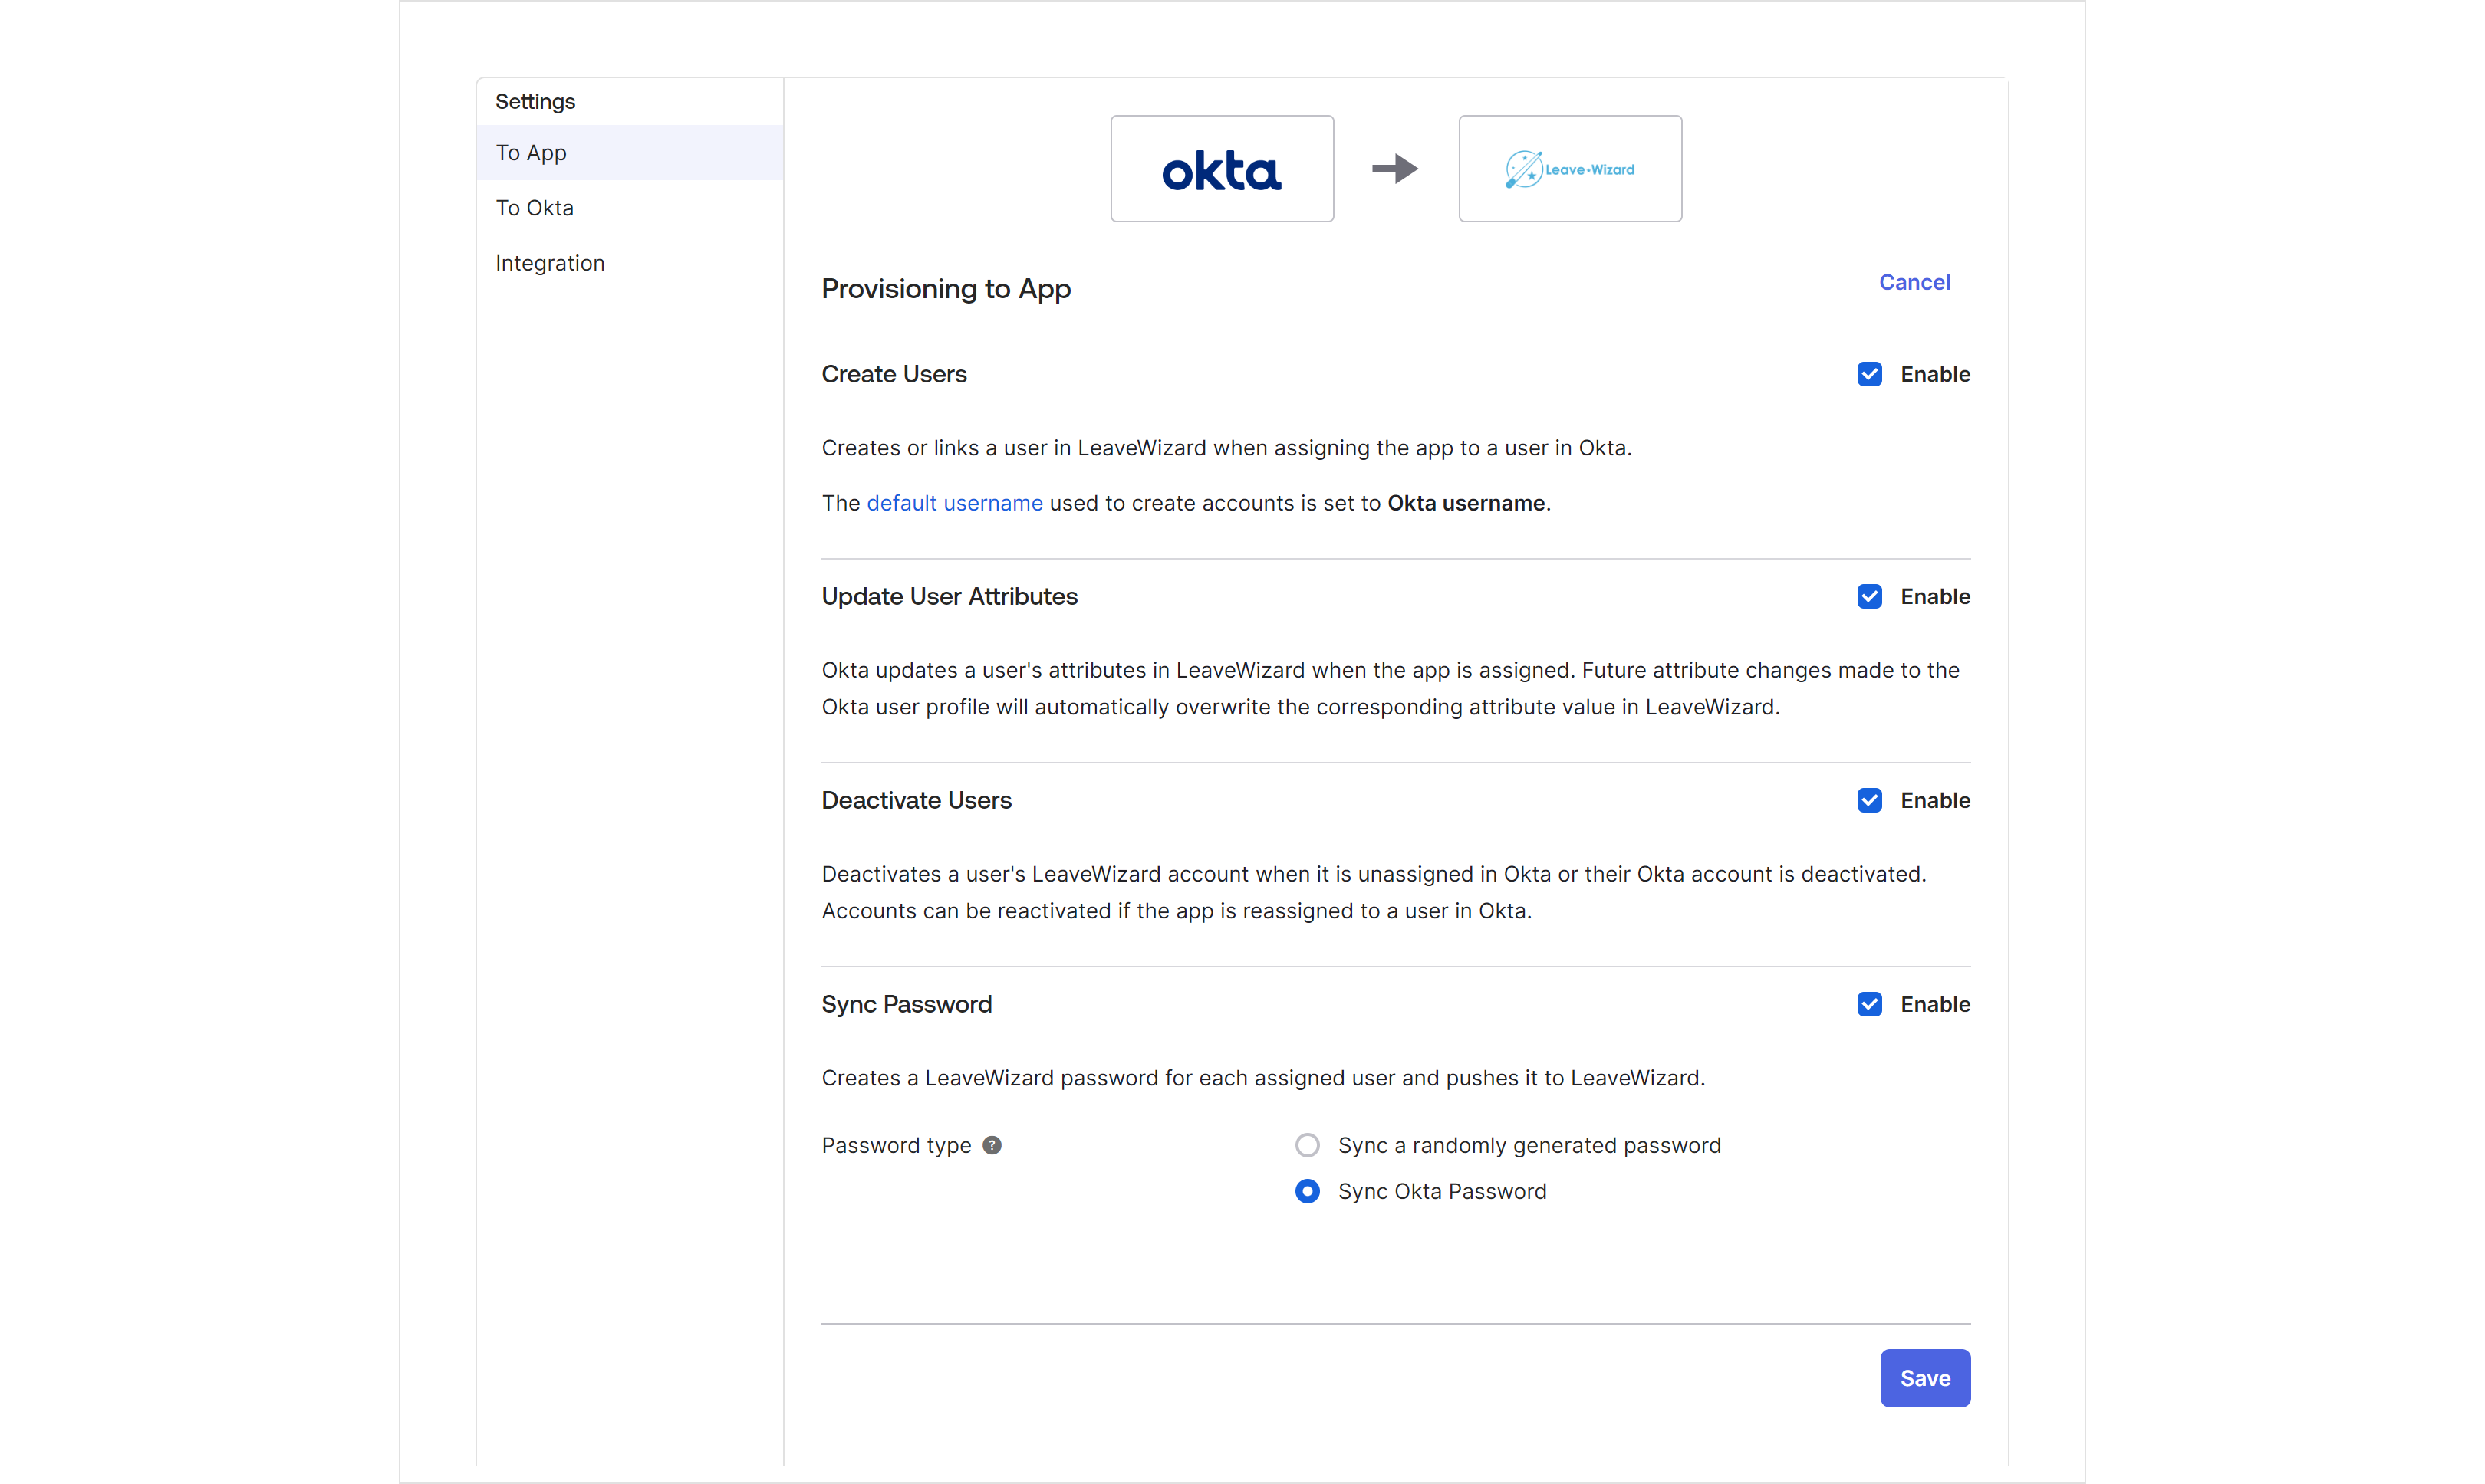Toggle the Update User Attributes Enable checkbox

click(1869, 596)
